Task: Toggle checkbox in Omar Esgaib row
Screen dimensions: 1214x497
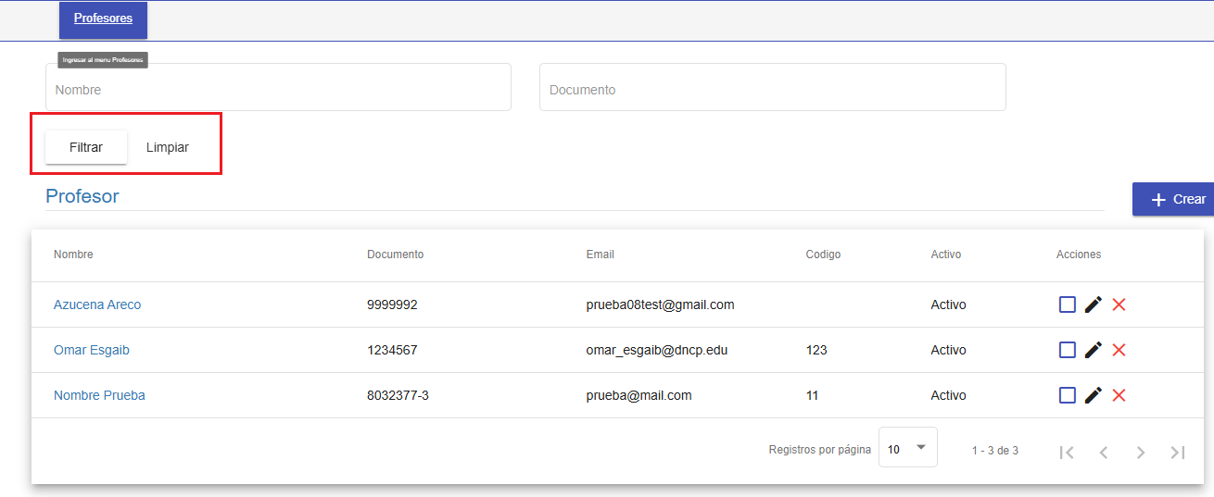Action: [1068, 350]
